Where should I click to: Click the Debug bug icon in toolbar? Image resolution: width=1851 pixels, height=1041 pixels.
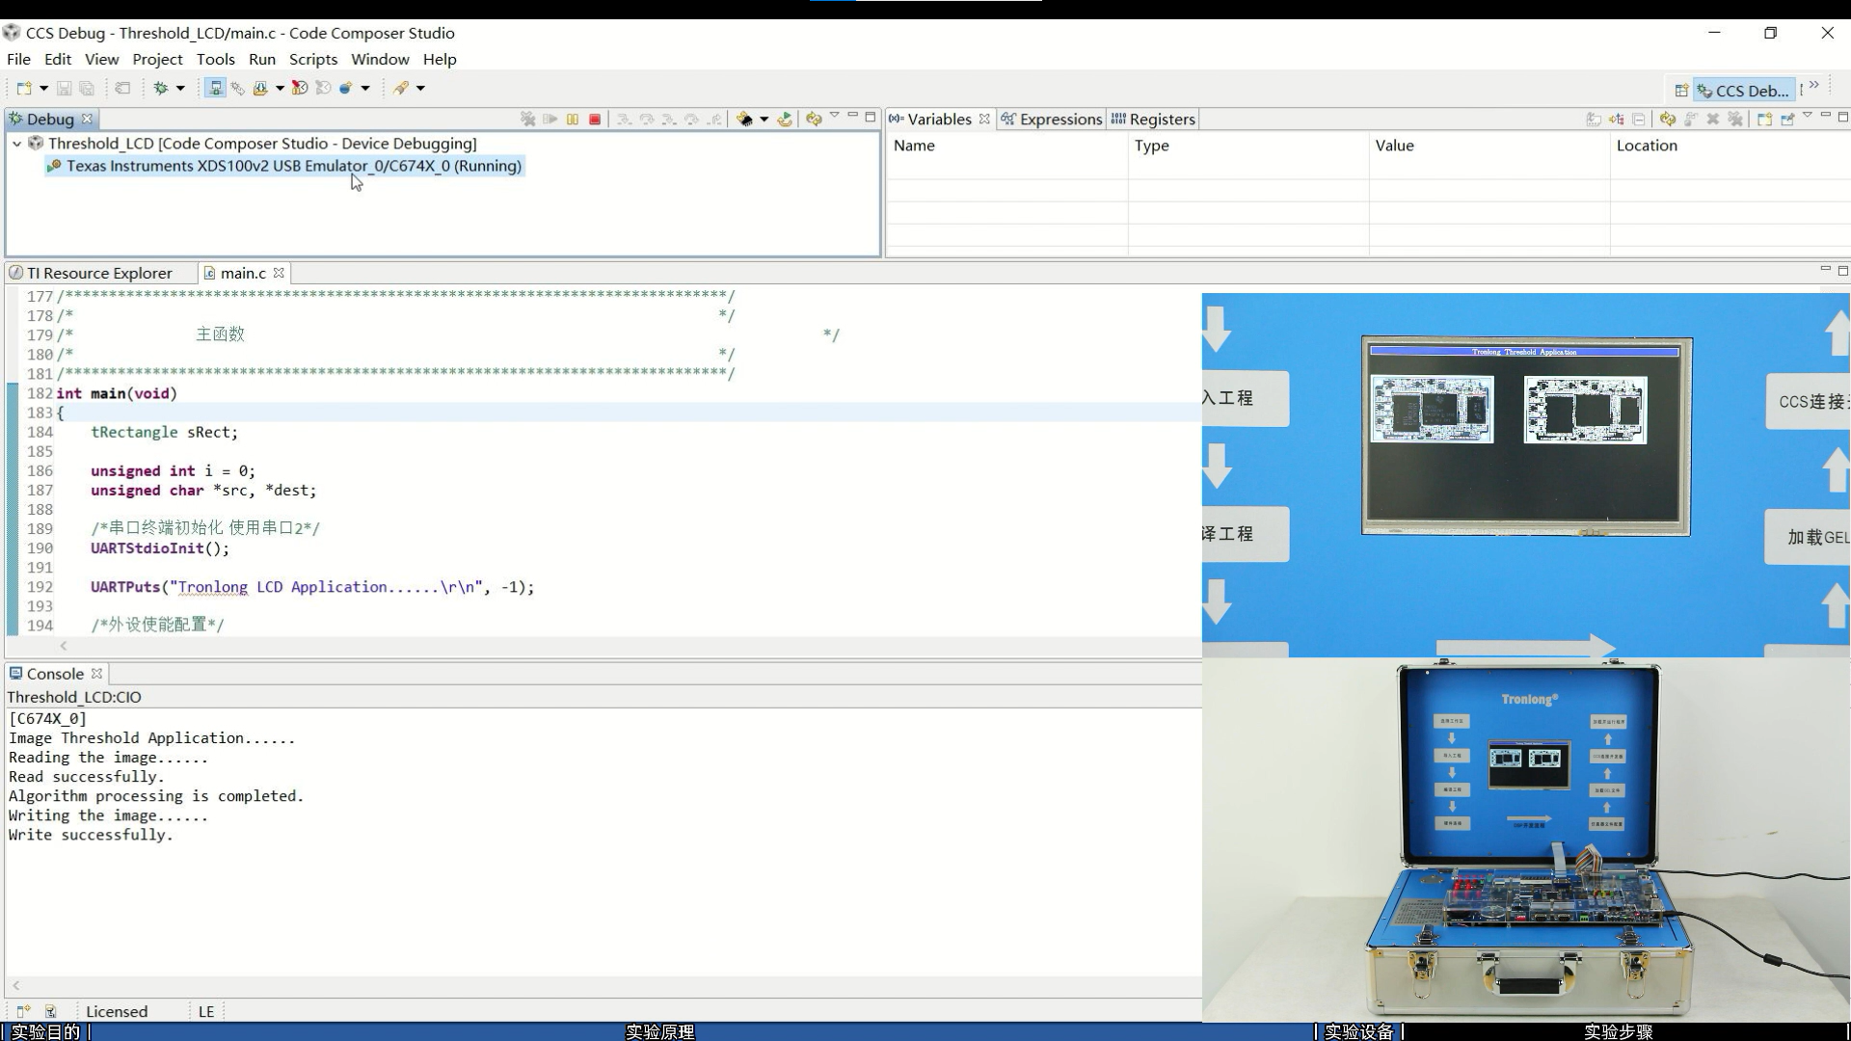click(x=161, y=88)
